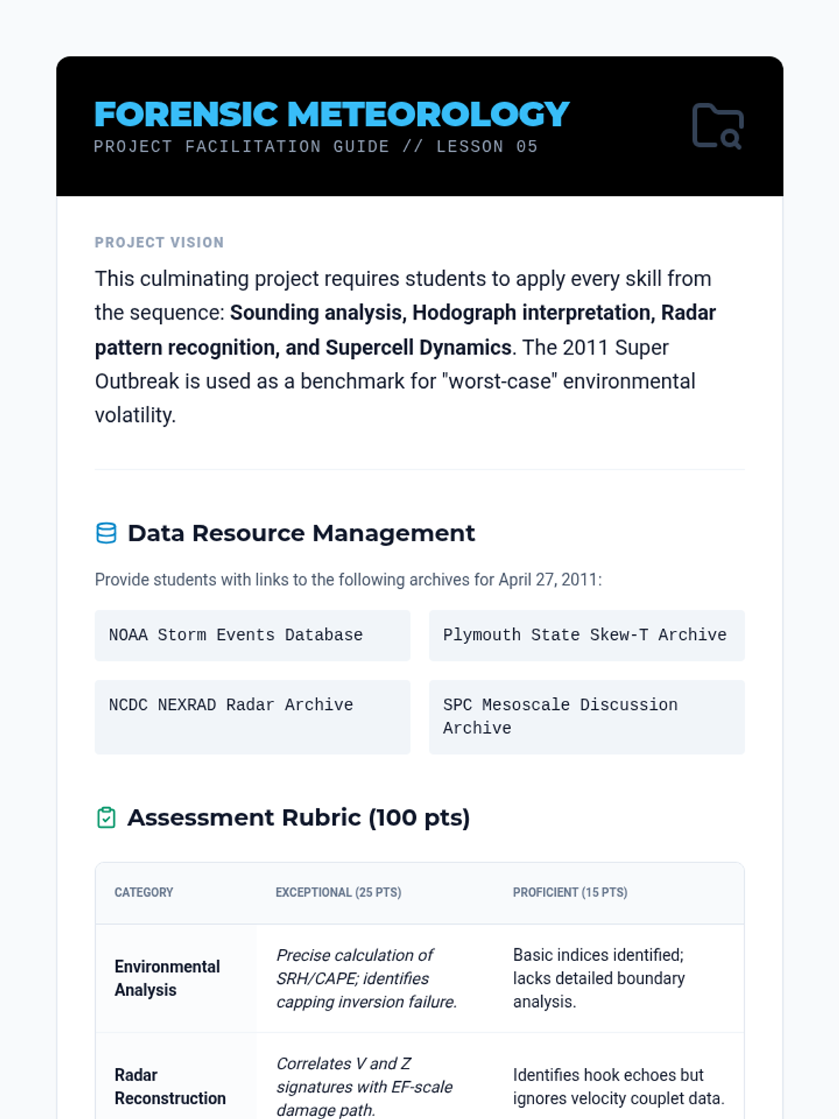Click the Forensic Meteorology title
The image size is (839, 1119).
pos(331,115)
